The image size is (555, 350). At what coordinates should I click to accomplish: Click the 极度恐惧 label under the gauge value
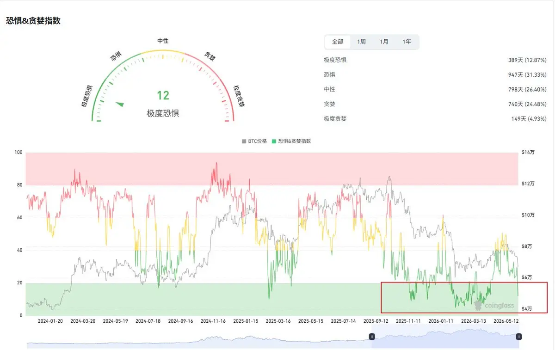163,113
